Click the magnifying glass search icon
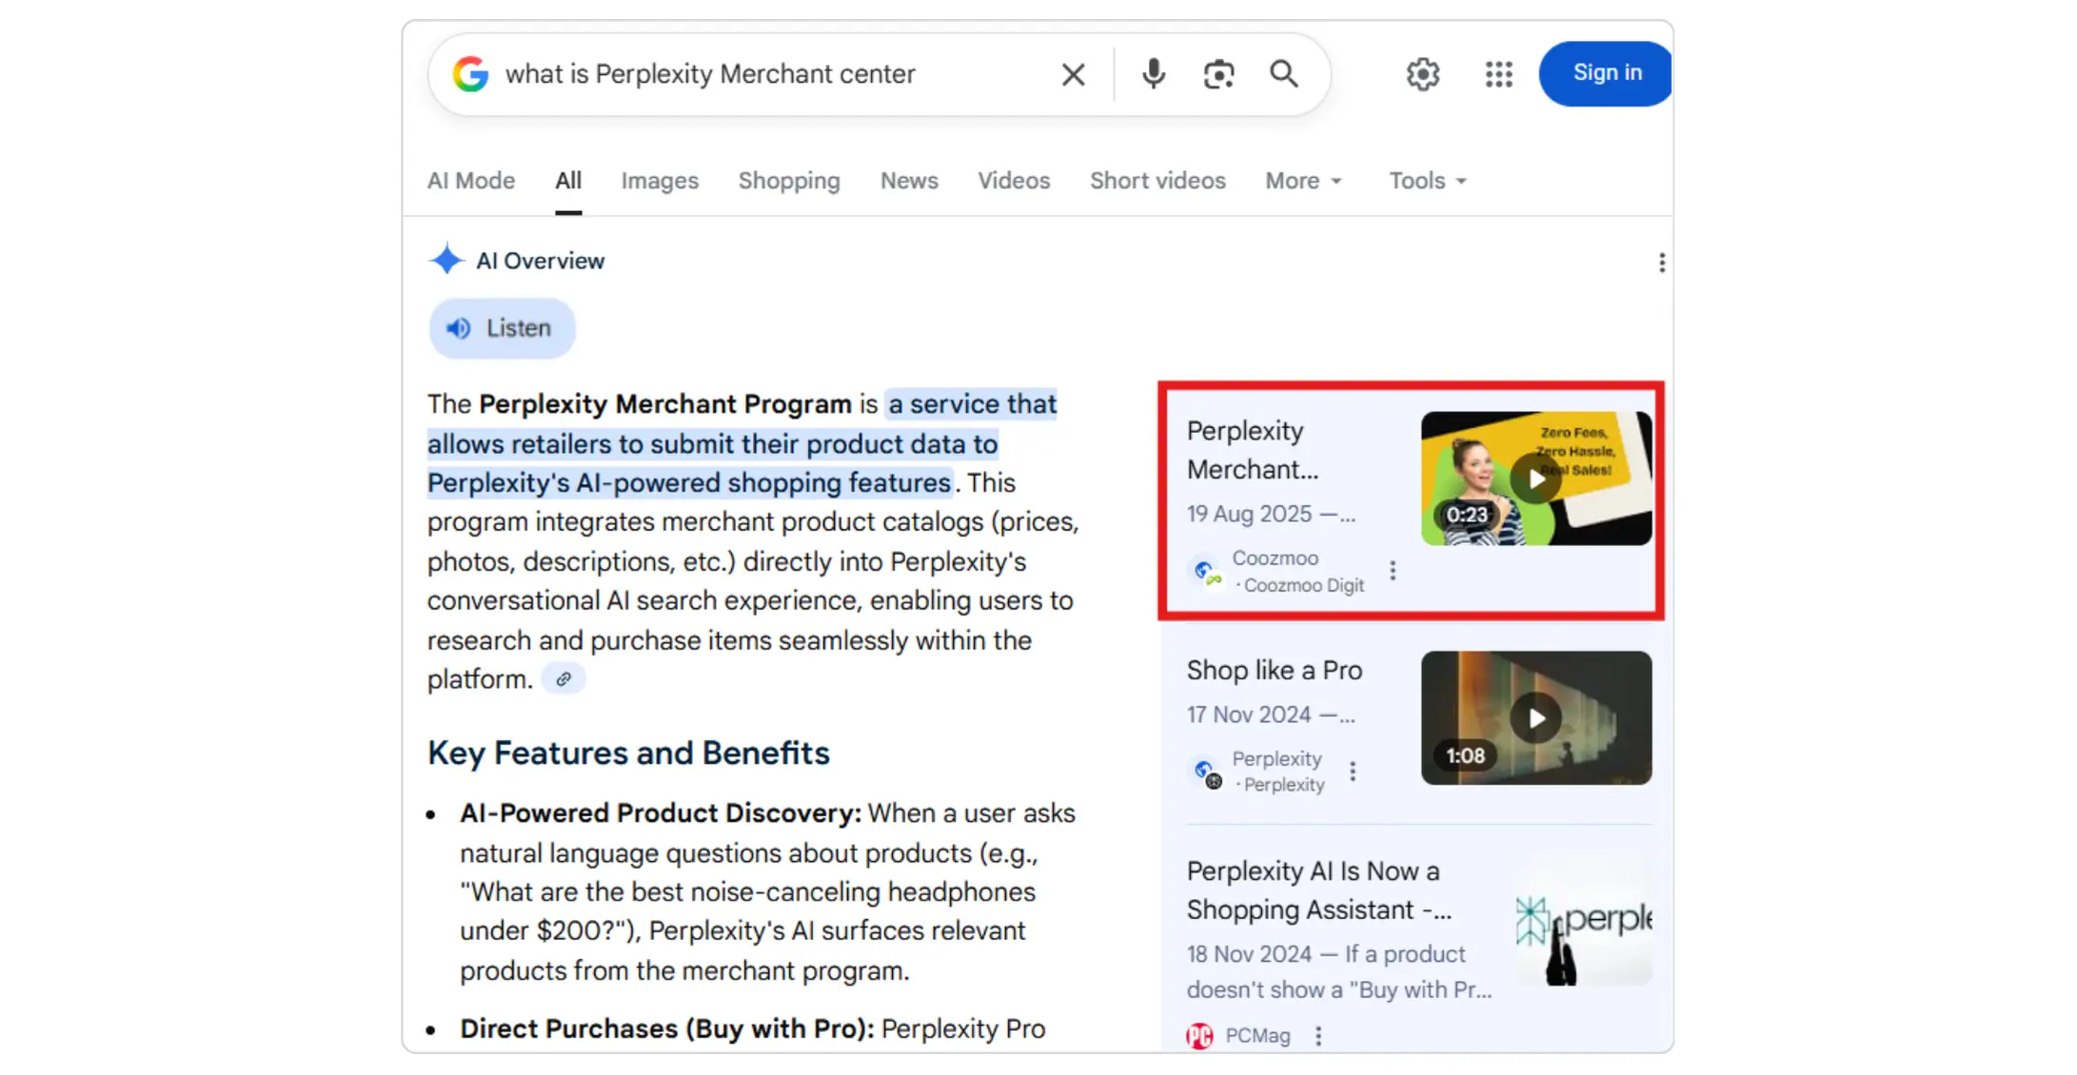The image size is (2077, 1075). tap(1283, 74)
